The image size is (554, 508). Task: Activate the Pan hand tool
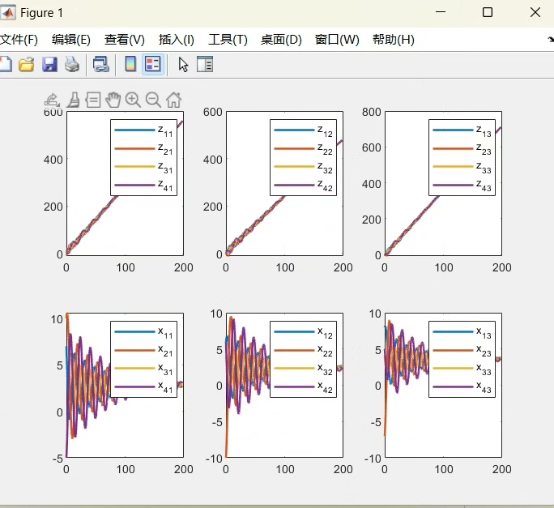(113, 100)
